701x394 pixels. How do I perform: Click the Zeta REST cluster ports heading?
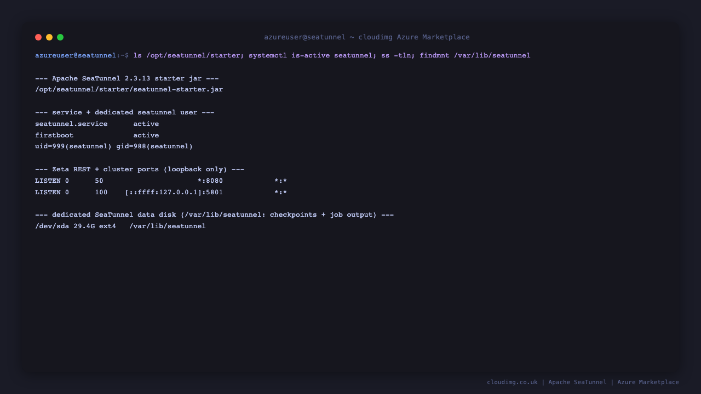pos(140,169)
